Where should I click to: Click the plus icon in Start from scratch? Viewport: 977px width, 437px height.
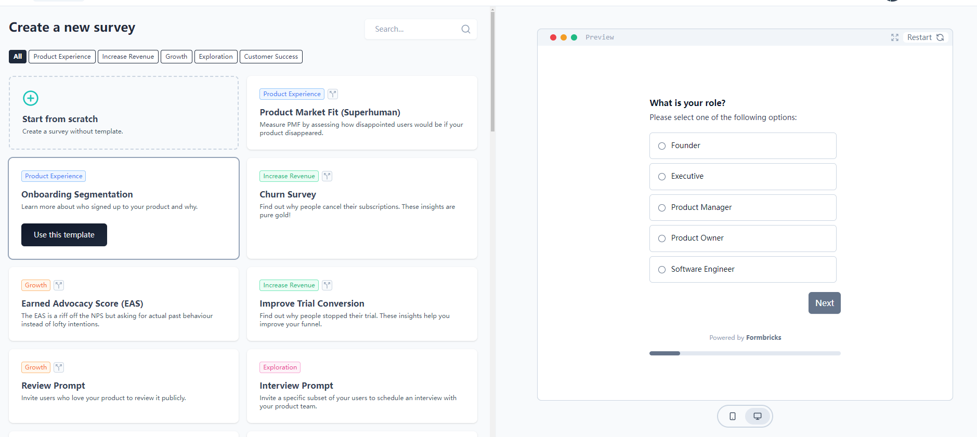(31, 98)
